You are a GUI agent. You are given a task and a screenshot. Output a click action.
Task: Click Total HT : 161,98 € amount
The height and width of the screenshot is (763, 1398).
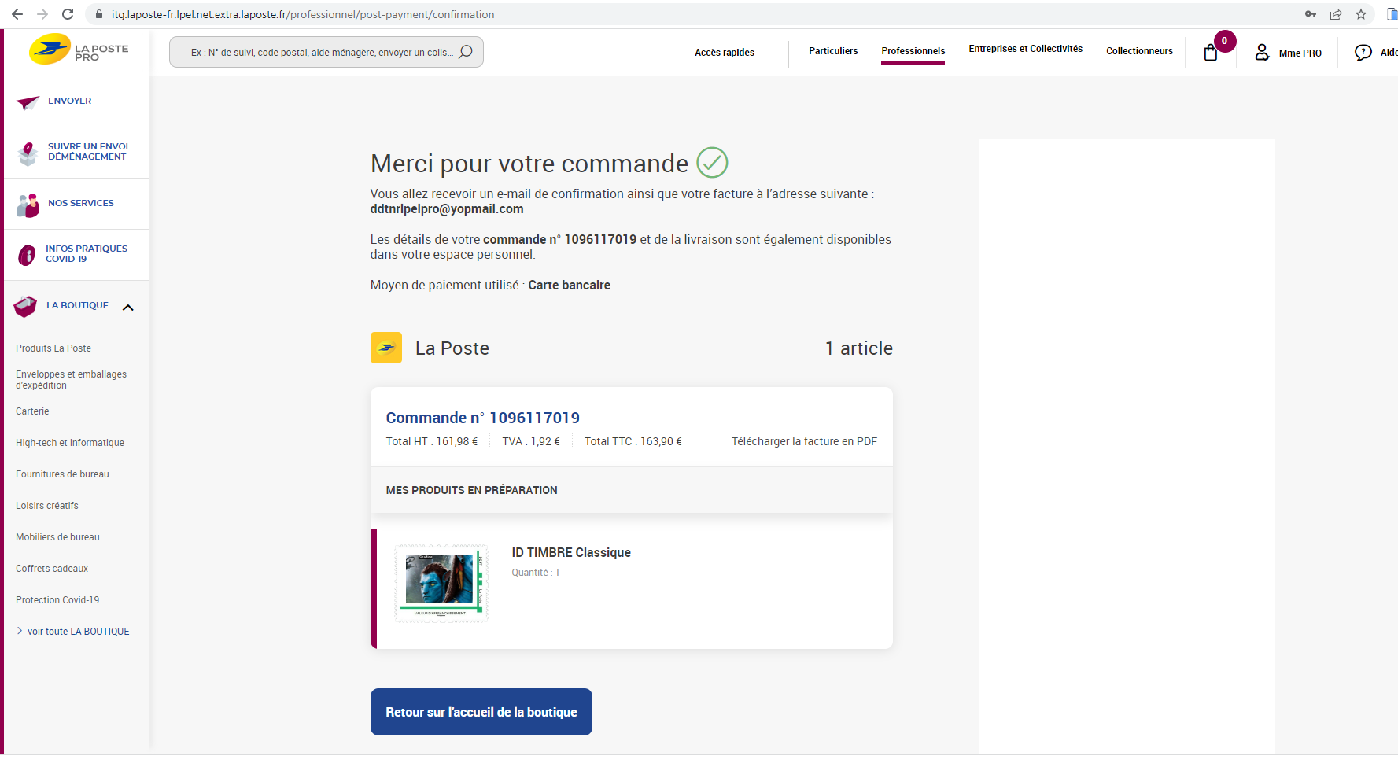click(x=432, y=441)
